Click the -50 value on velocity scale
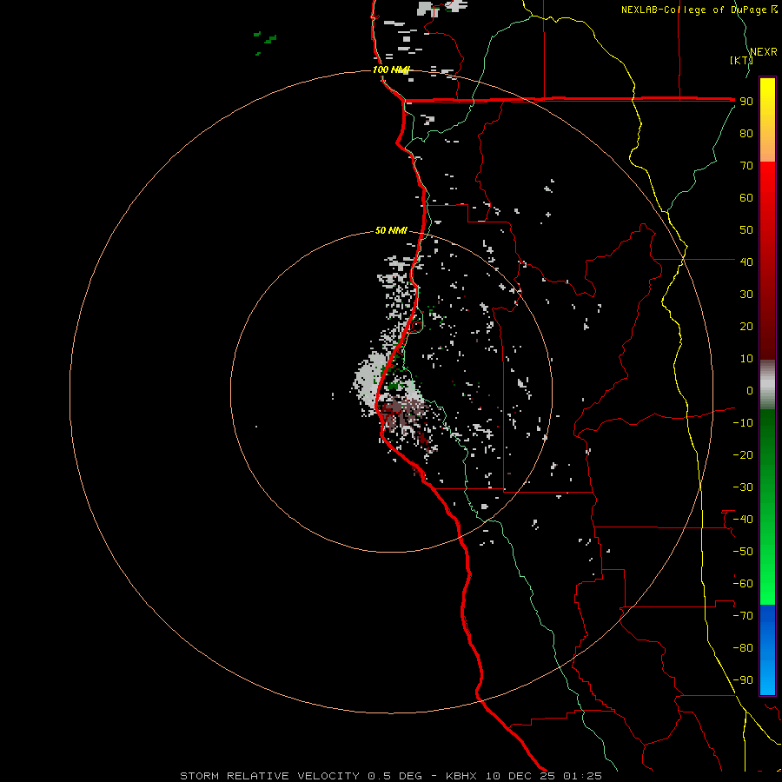Screen dimensions: 782x782 pos(743,552)
